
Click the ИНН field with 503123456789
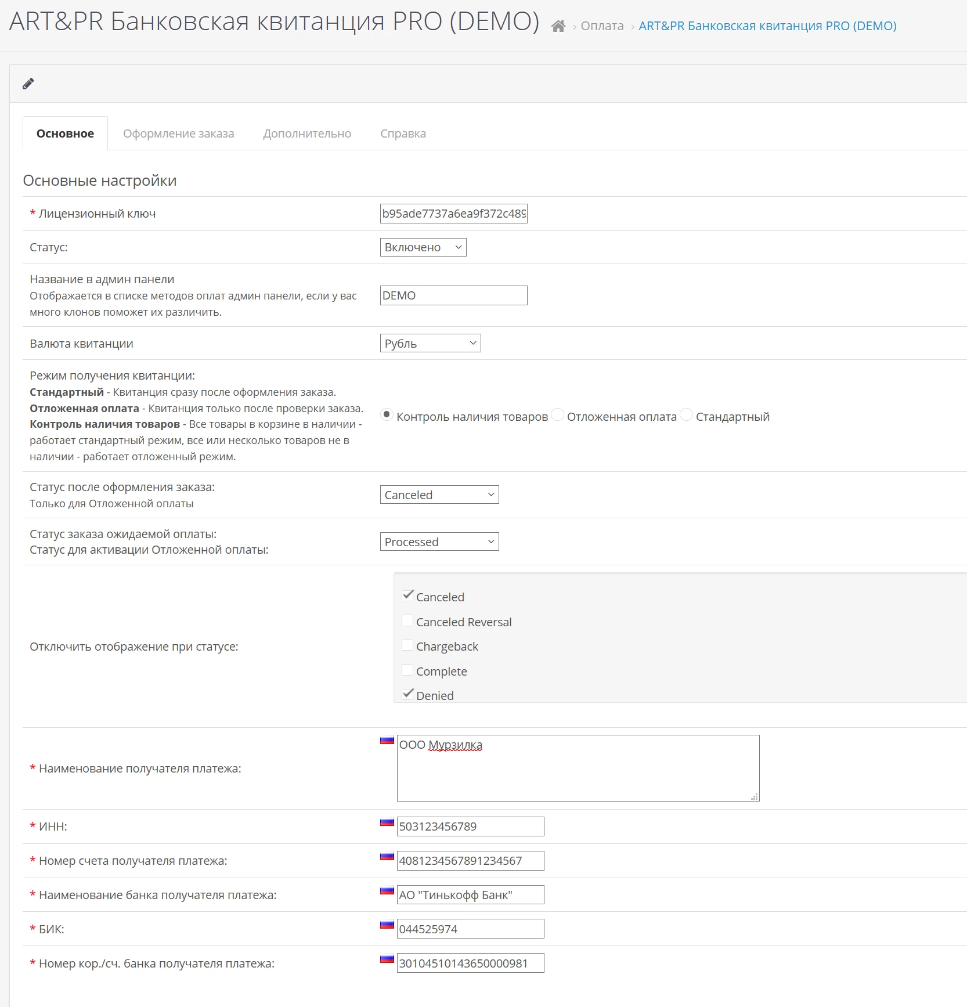point(471,826)
